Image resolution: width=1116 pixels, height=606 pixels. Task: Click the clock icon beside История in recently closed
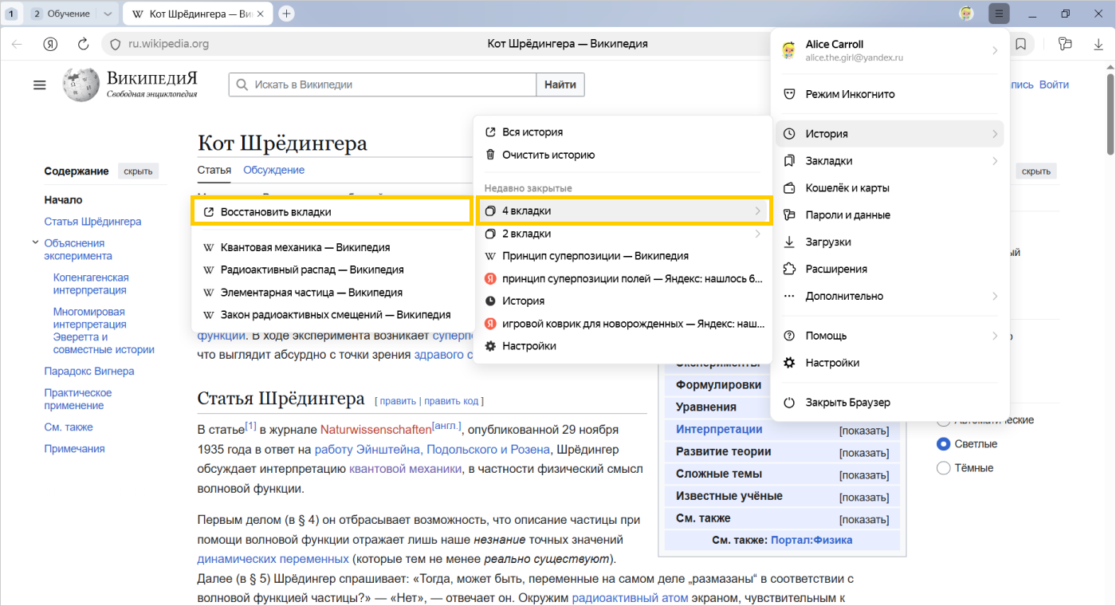click(490, 301)
